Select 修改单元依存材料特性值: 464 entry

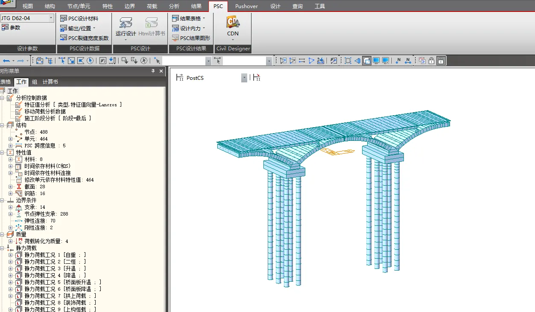coord(59,180)
